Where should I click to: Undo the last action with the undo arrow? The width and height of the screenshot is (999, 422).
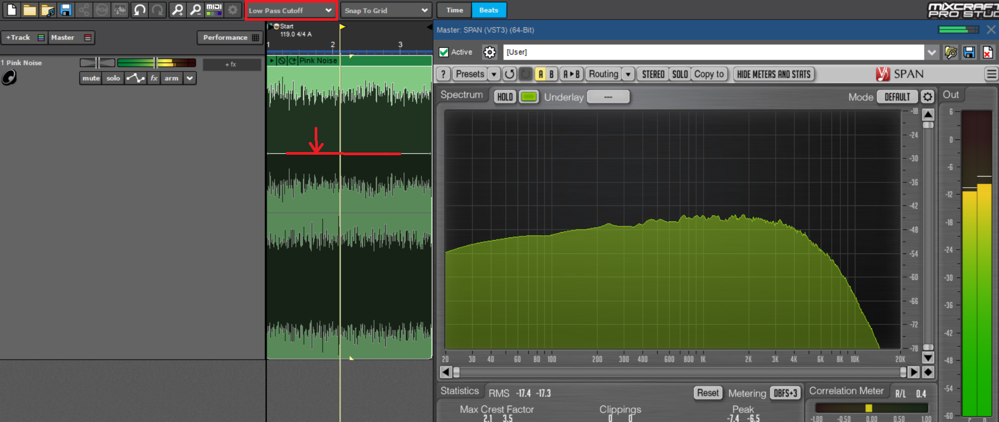click(x=139, y=10)
